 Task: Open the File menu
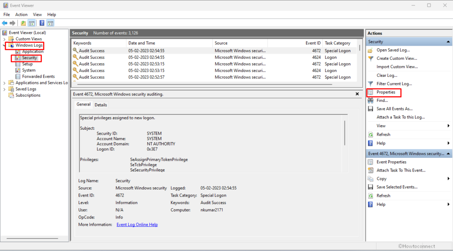click(6, 15)
